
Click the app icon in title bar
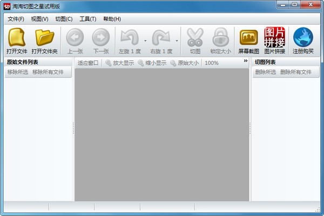coord(7,6)
